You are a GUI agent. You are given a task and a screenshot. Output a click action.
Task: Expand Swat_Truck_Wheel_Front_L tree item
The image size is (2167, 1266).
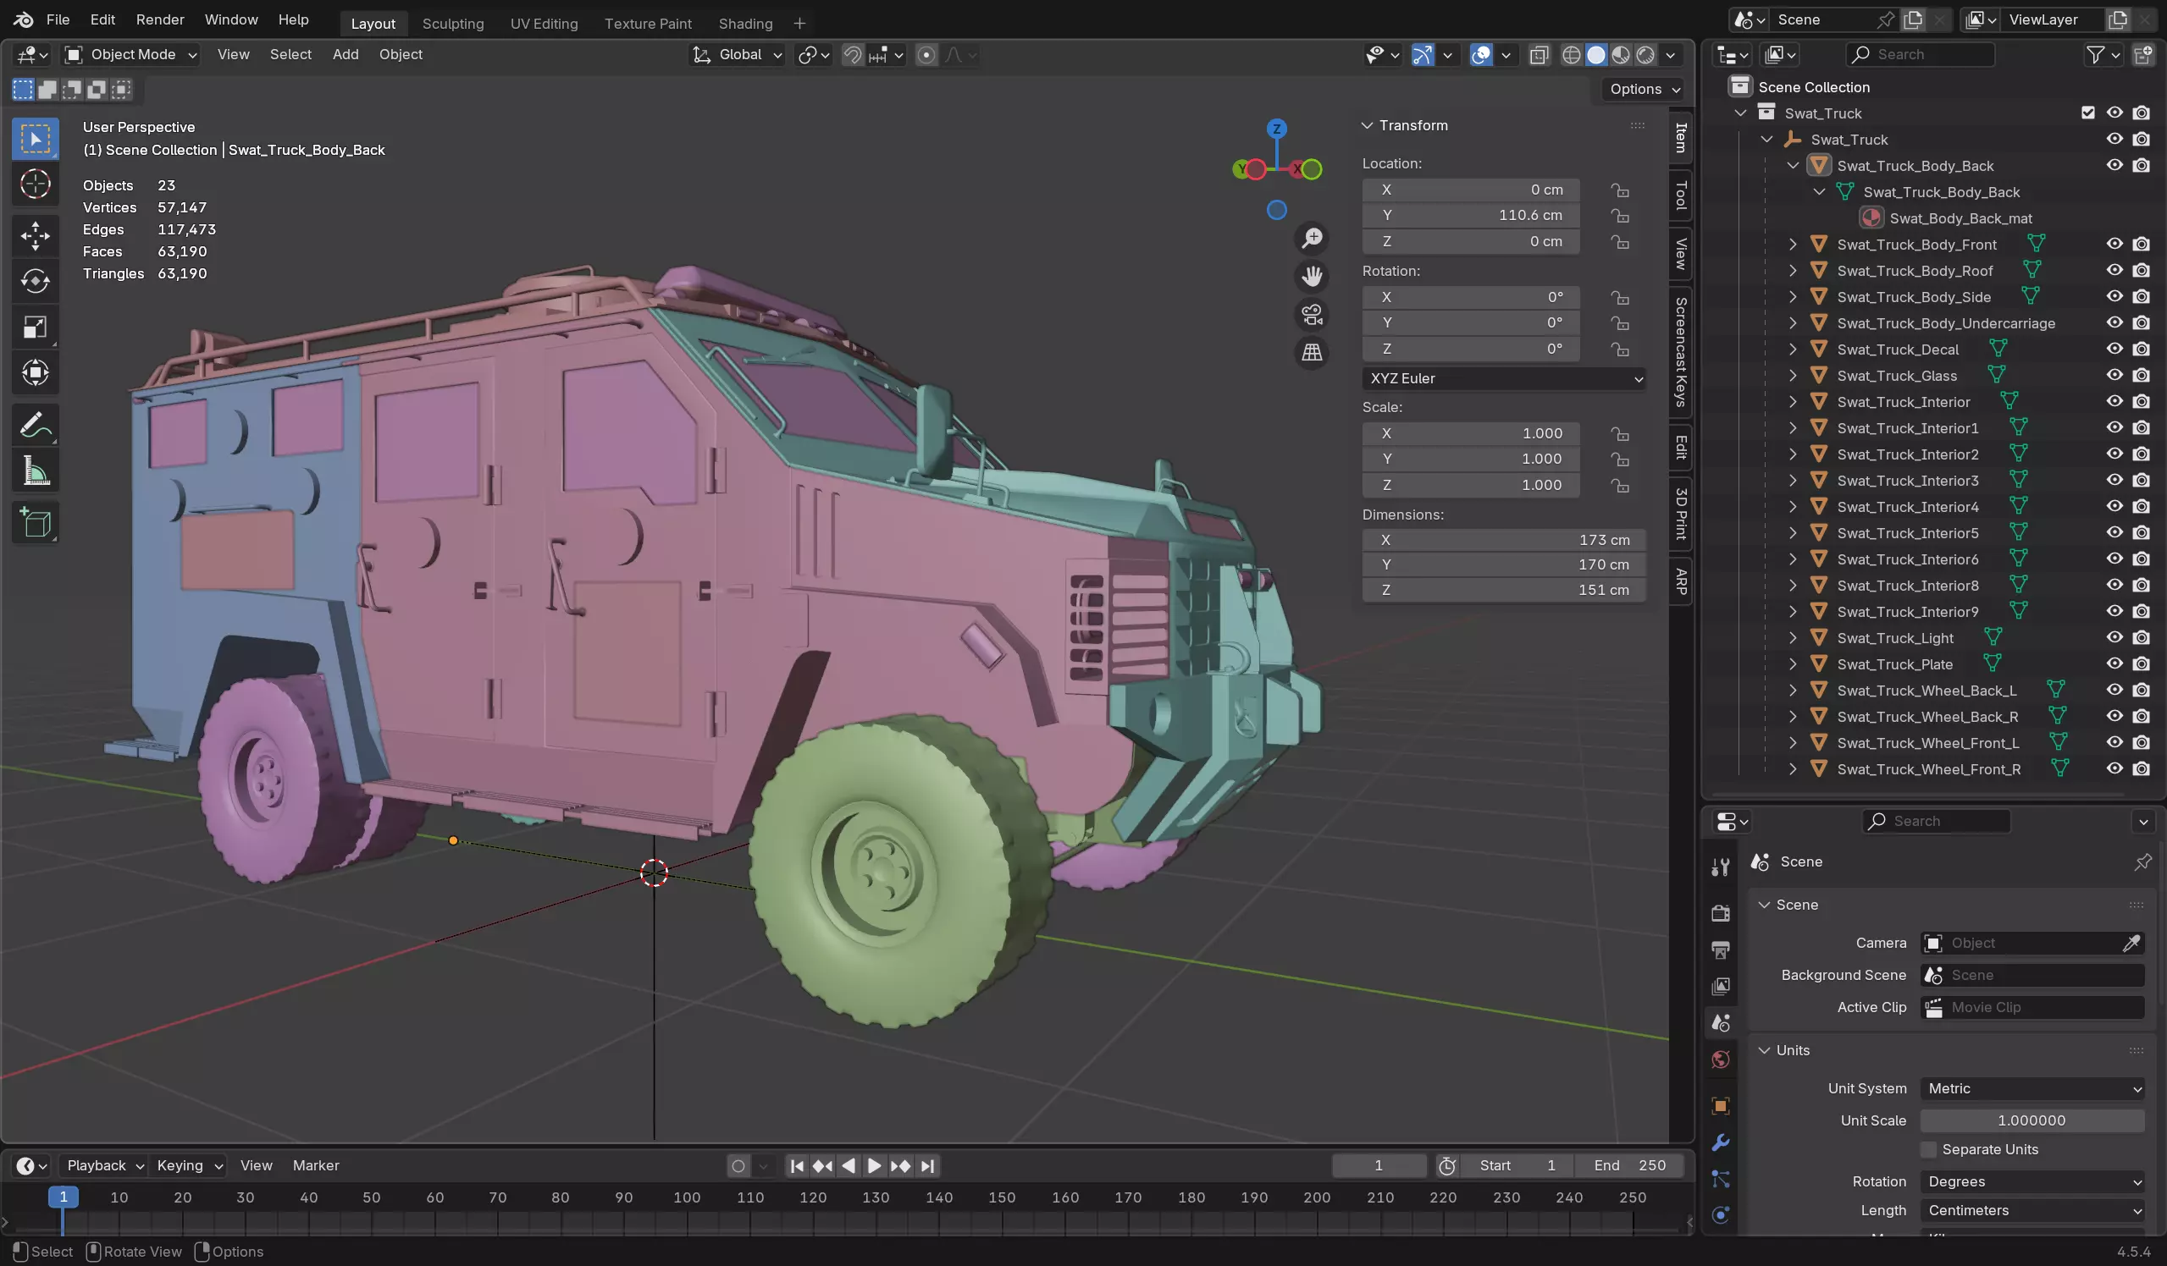click(1792, 742)
